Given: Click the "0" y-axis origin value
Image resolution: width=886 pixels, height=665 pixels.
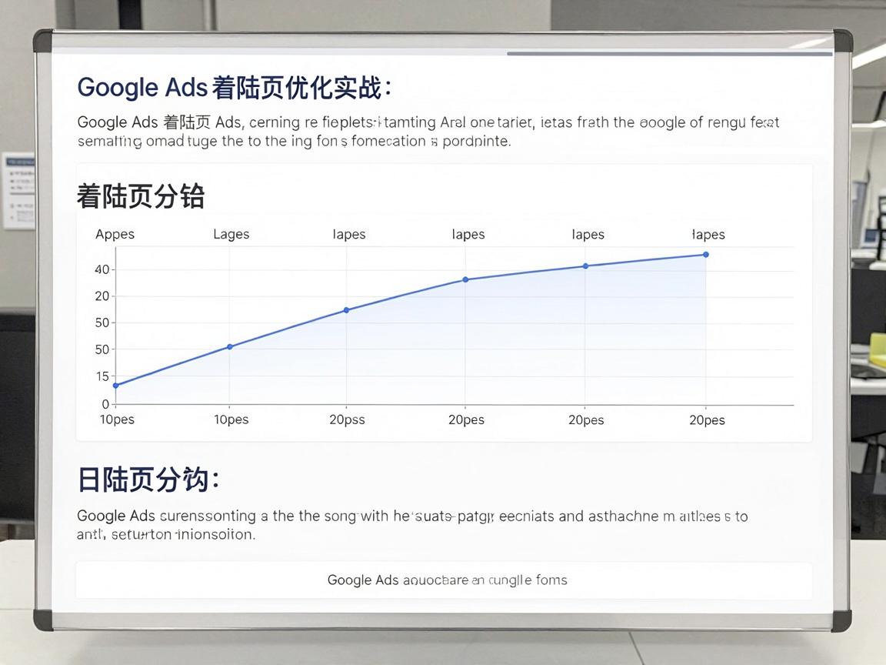Looking at the screenshot, I should (105, 404).
